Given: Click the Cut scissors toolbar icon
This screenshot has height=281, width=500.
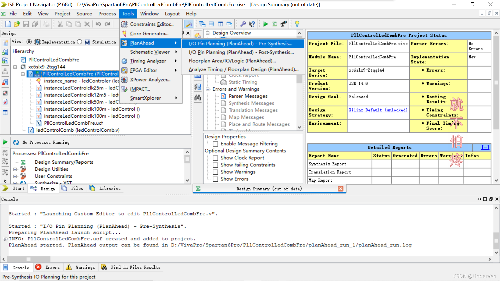Looking at the screenshot, I should [x=60, y=24].
